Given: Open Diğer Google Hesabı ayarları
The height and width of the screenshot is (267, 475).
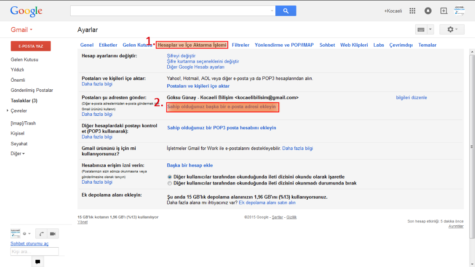Looking at the screenshot, I should 196,67.
